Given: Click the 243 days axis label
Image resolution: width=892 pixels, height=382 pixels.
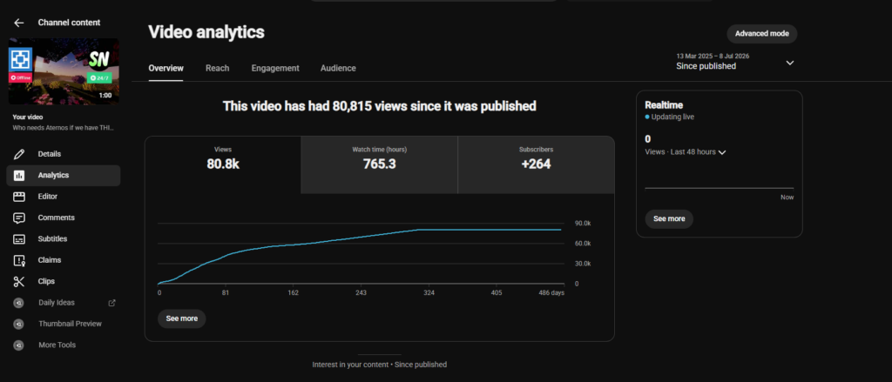Looking at the screenshot, I should (x=362, y=292).
